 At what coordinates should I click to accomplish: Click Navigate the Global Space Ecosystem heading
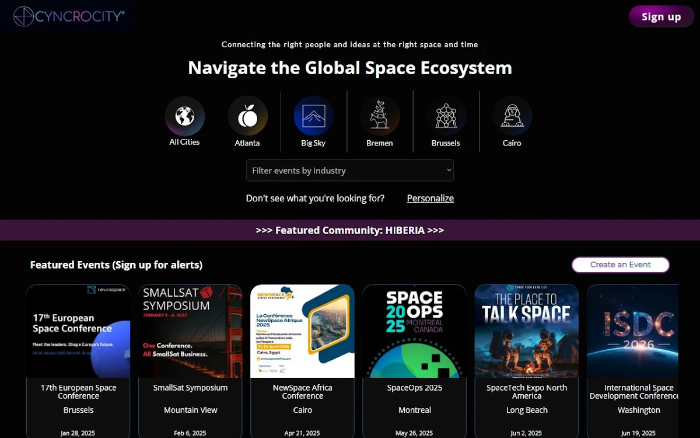350,68
